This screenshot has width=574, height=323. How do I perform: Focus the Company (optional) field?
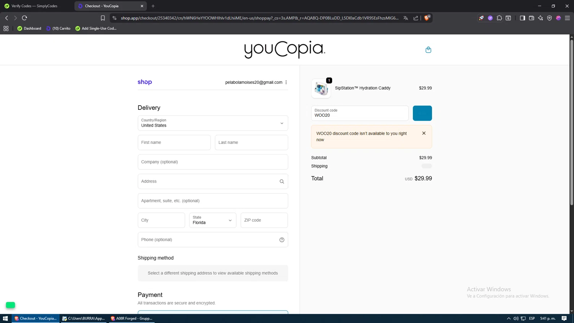coord(213,162)
